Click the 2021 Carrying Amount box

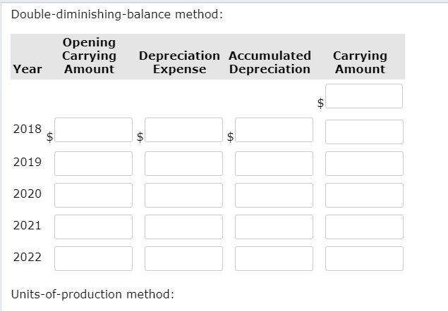[x=364, y=227]
